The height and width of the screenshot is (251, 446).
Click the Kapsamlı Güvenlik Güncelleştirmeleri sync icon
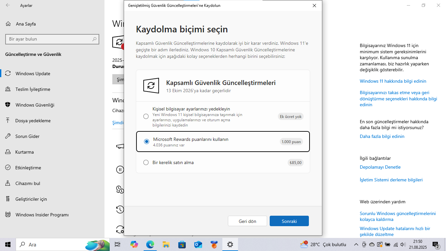coord(151,86)
